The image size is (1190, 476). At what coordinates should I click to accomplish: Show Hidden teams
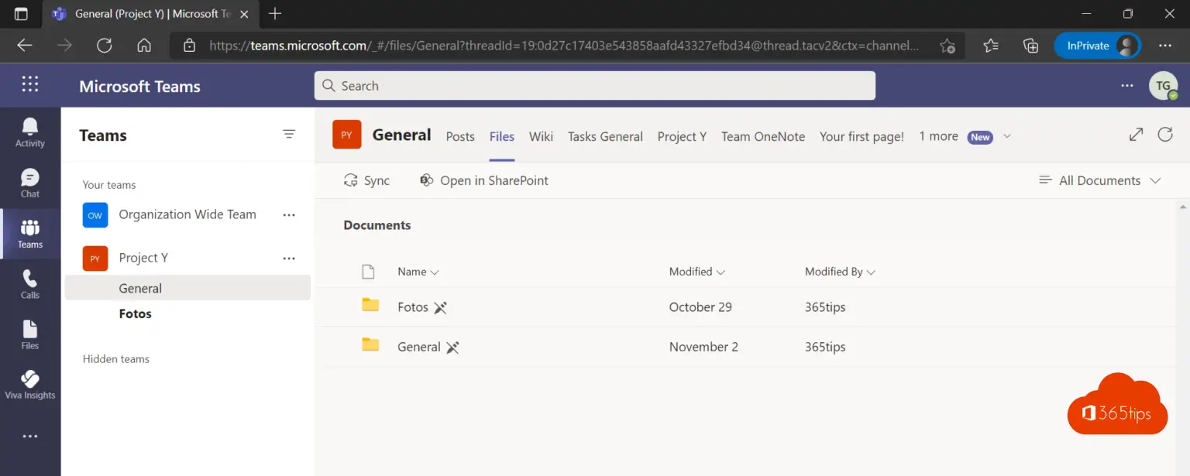click(x=115, y=358)
